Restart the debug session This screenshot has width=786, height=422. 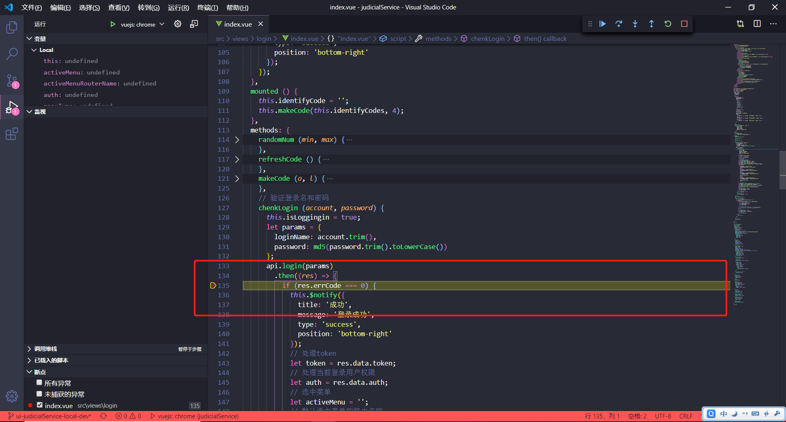(668, 24)
